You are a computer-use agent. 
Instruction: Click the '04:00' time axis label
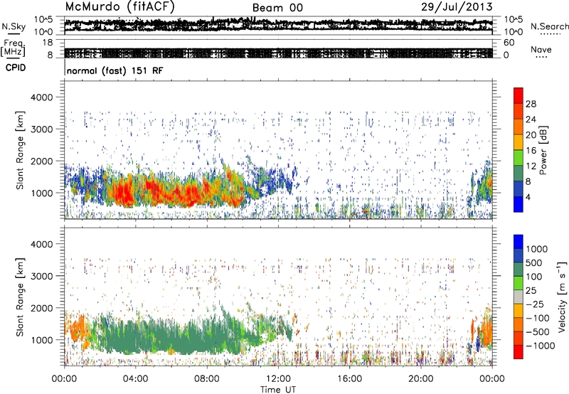tap(135, 379)
